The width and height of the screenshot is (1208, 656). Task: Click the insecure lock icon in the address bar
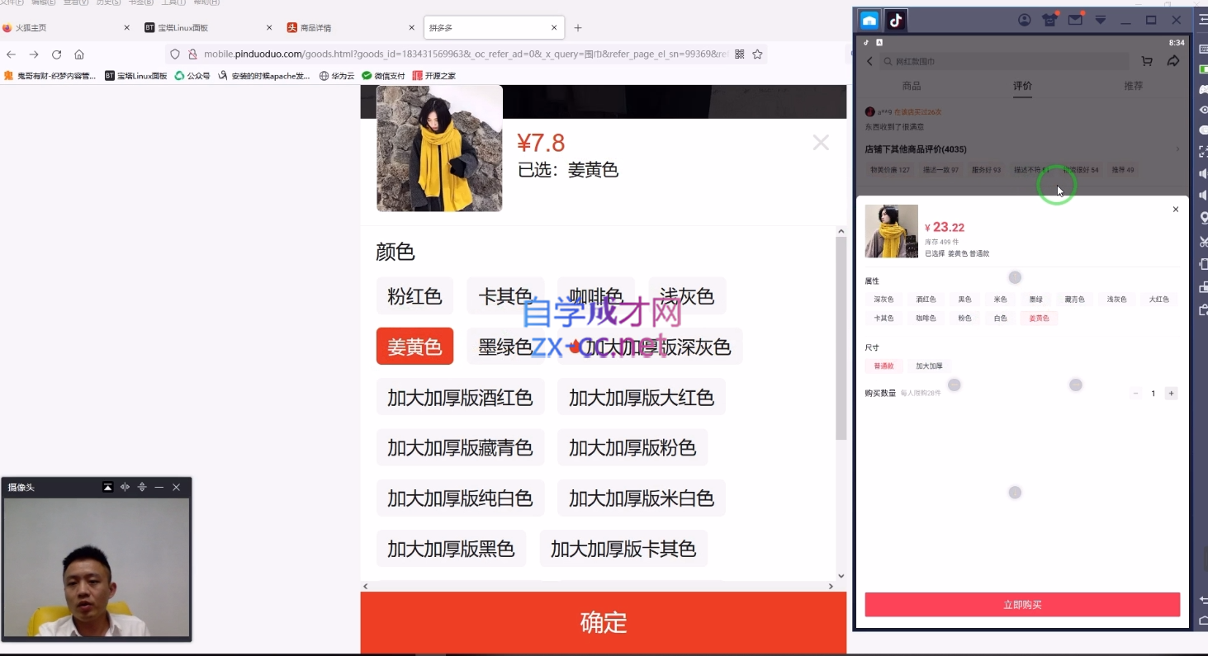(x=192, y=54)
